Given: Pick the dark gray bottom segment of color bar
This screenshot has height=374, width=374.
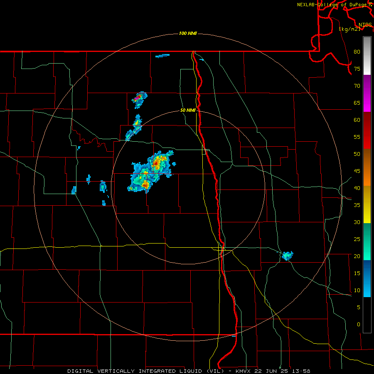Looking at the screenshot, I should pos(367,315).
